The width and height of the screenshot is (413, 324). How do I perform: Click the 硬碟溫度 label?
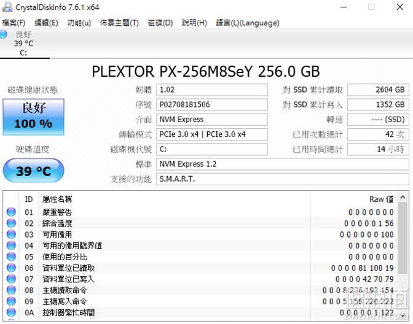tap(33, 149)
